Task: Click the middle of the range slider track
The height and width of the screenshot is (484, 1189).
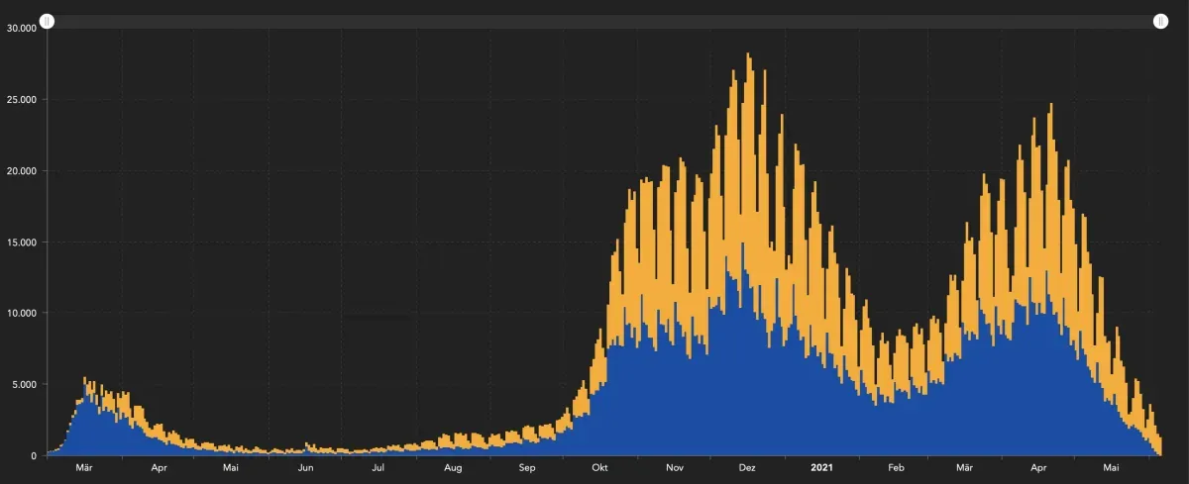Action: [603, 21]
